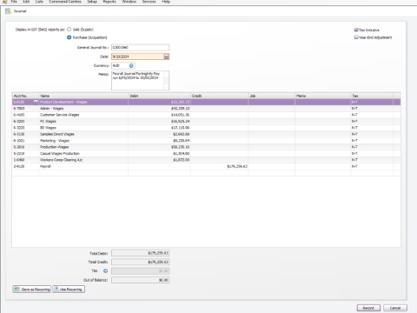Select the Marketing - Wages row

206,141
